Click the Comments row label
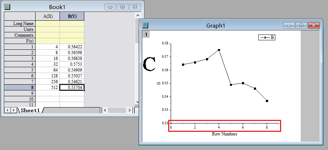Screen dimensions: 328x150 [20, 35]
